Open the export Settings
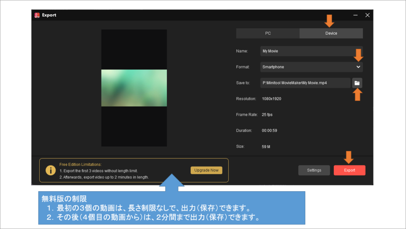The height and width of the screenshot is (229, 406). click(x=314, y=170)
